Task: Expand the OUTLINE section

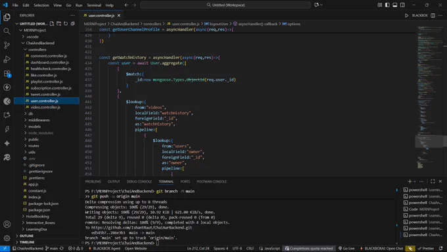Action: [26, 236]
